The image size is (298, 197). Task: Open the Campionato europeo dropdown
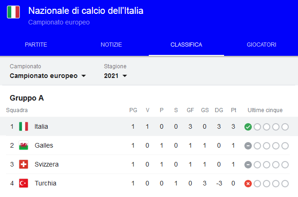point(48,76)
